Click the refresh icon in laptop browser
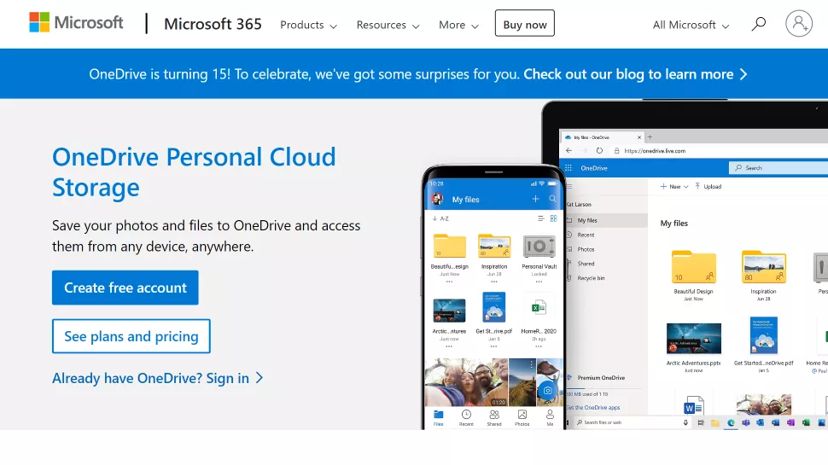 [599, 150]
